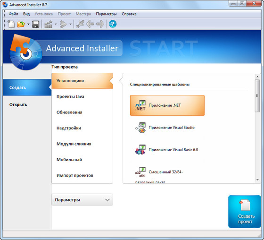The height and width of the screenshot is (240, 264).
Task: Choose the Мобильный project type
Action: point(82,160)
